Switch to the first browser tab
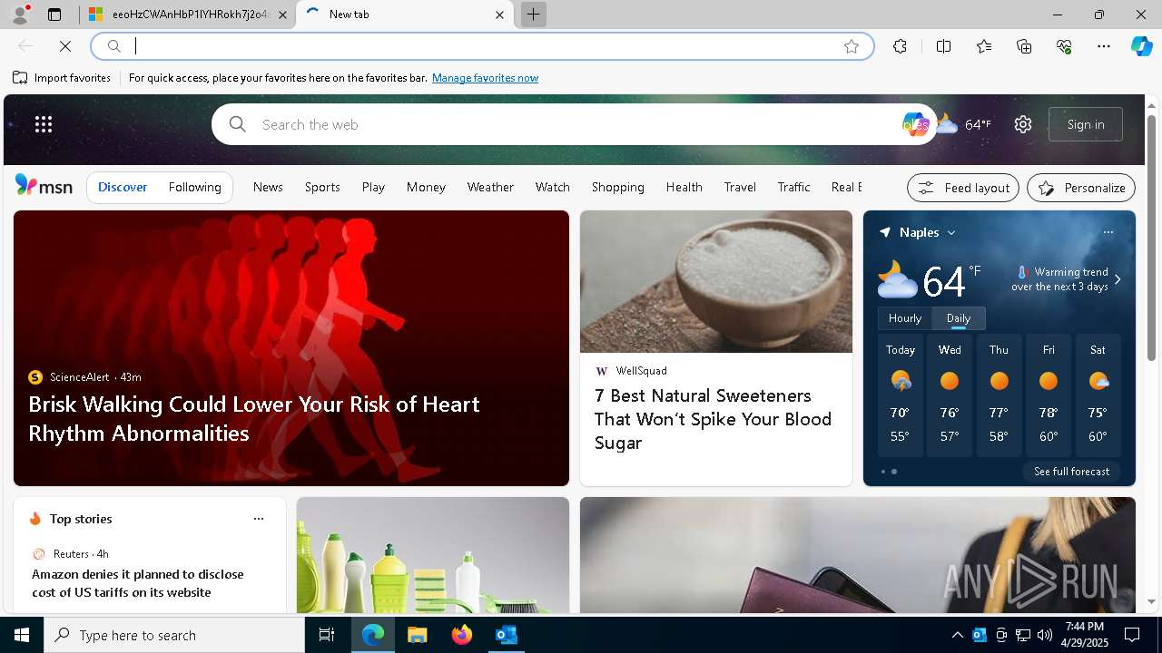 point(188,15)
